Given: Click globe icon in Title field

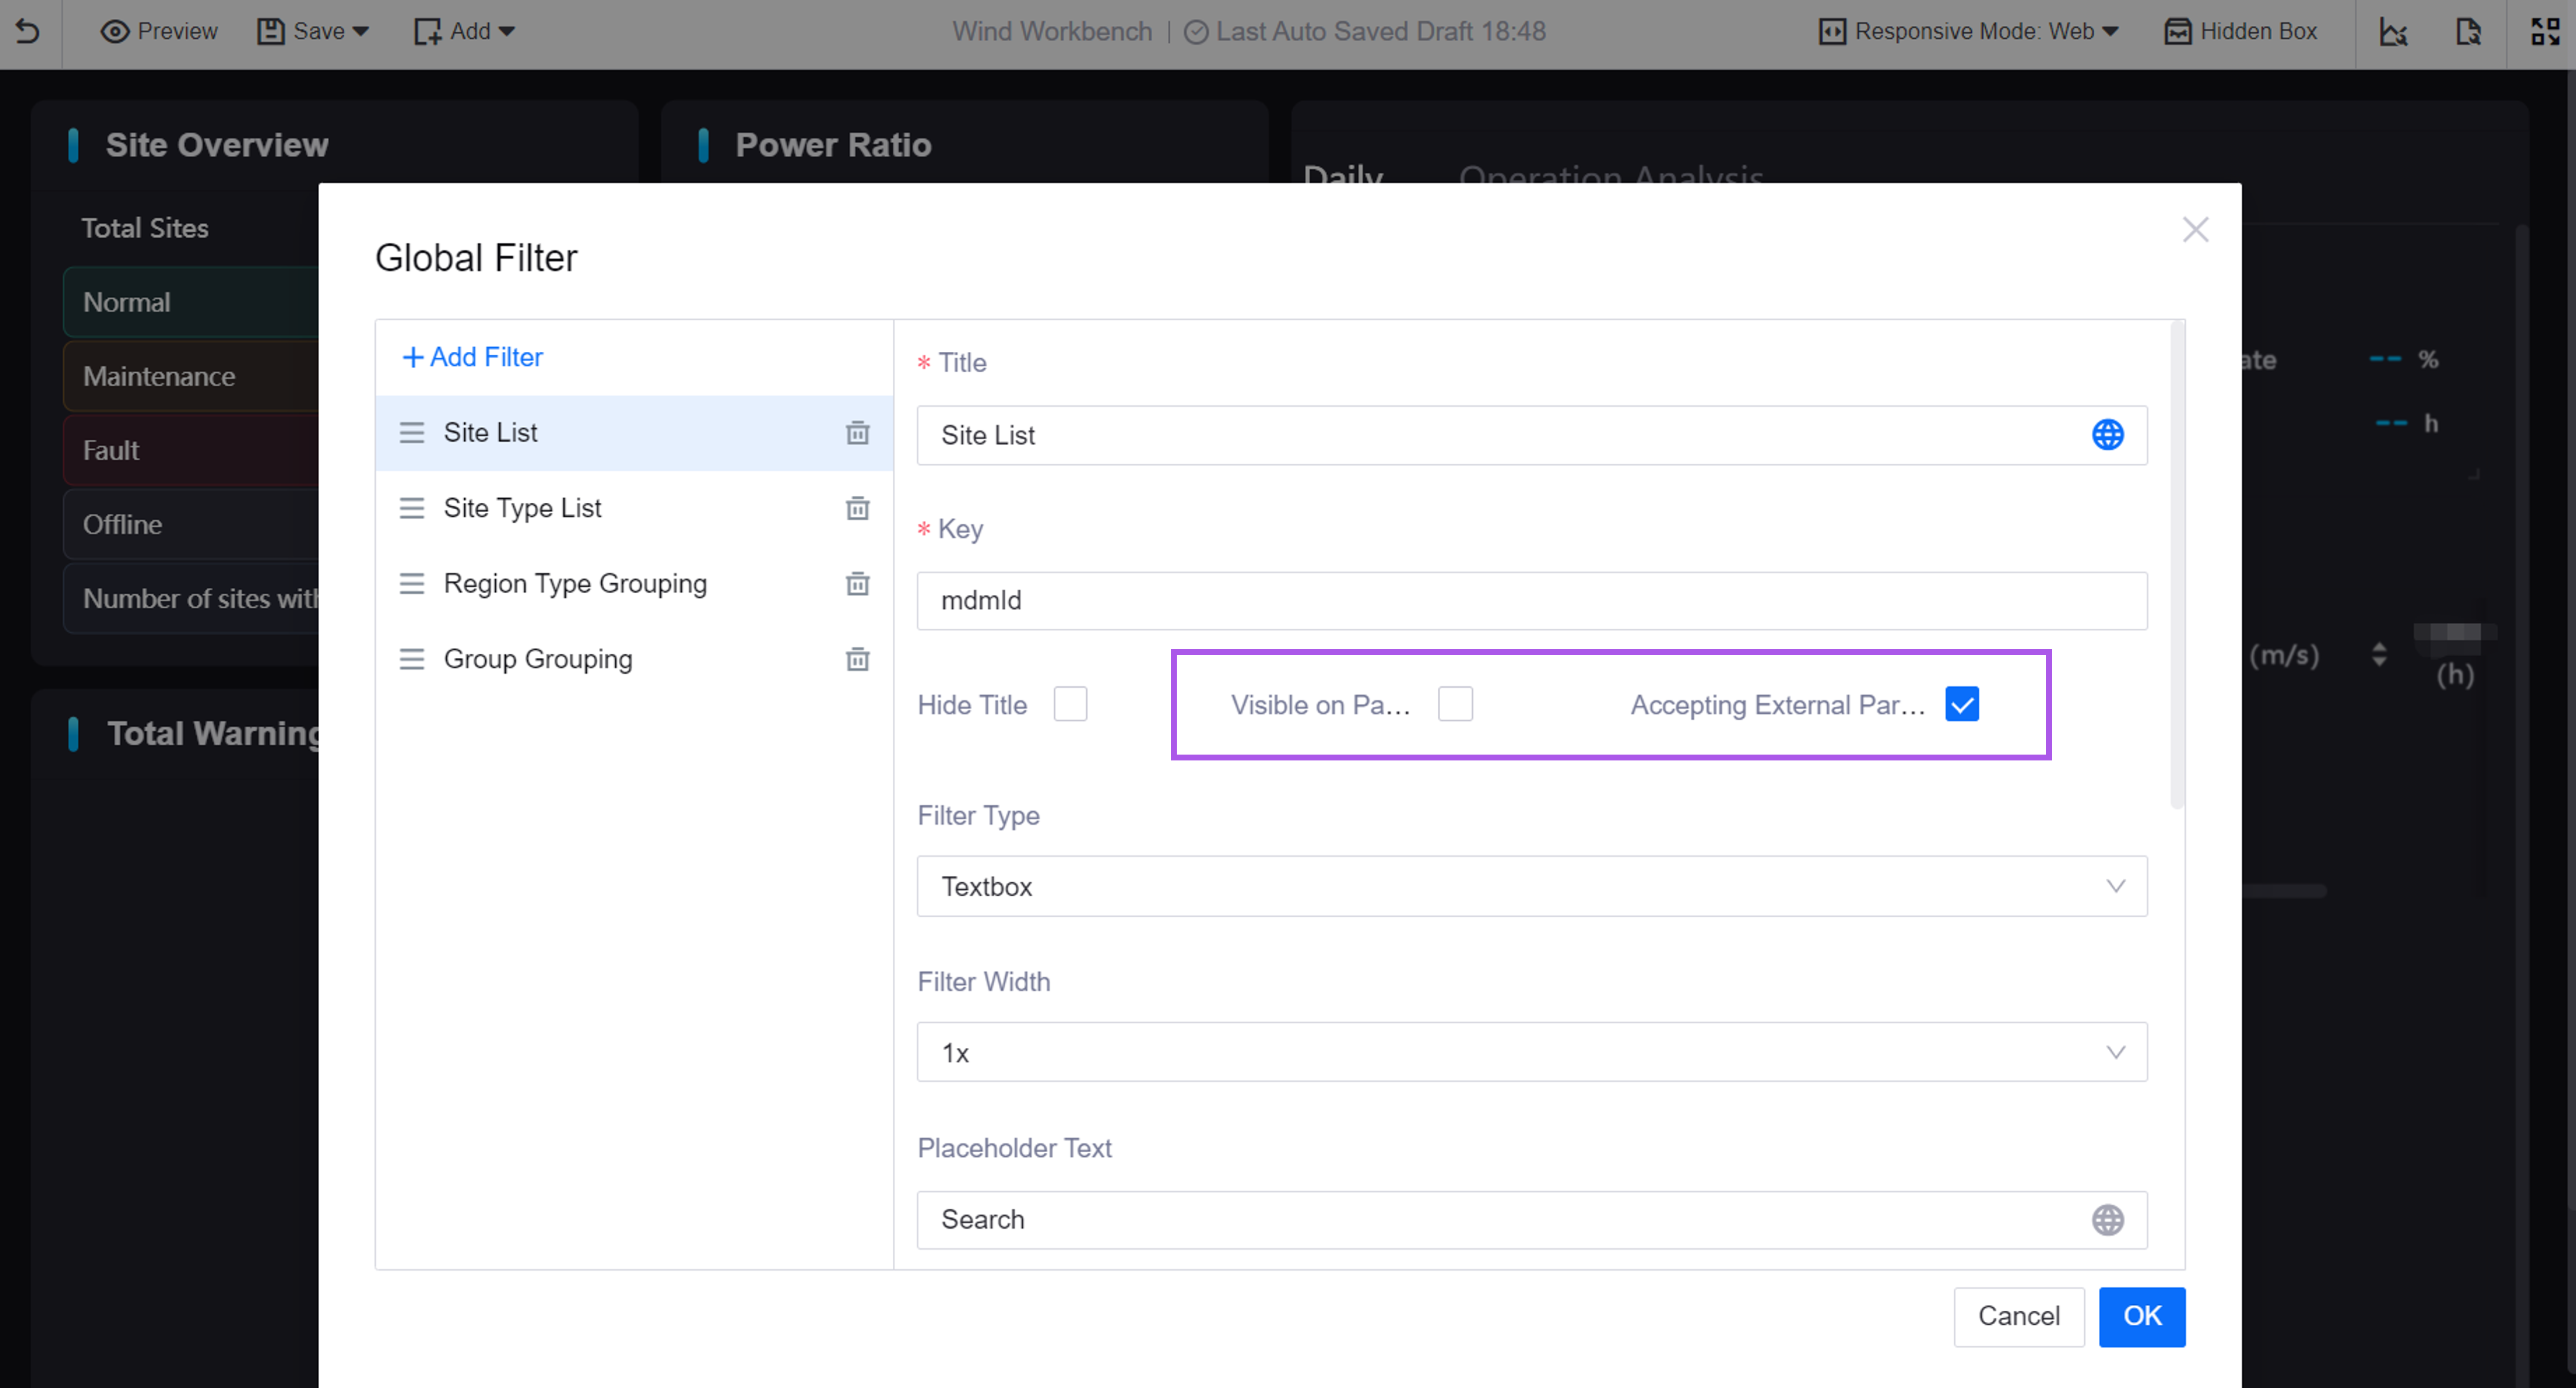Looking at the screenshot, I should click(x=2107, y=435).
